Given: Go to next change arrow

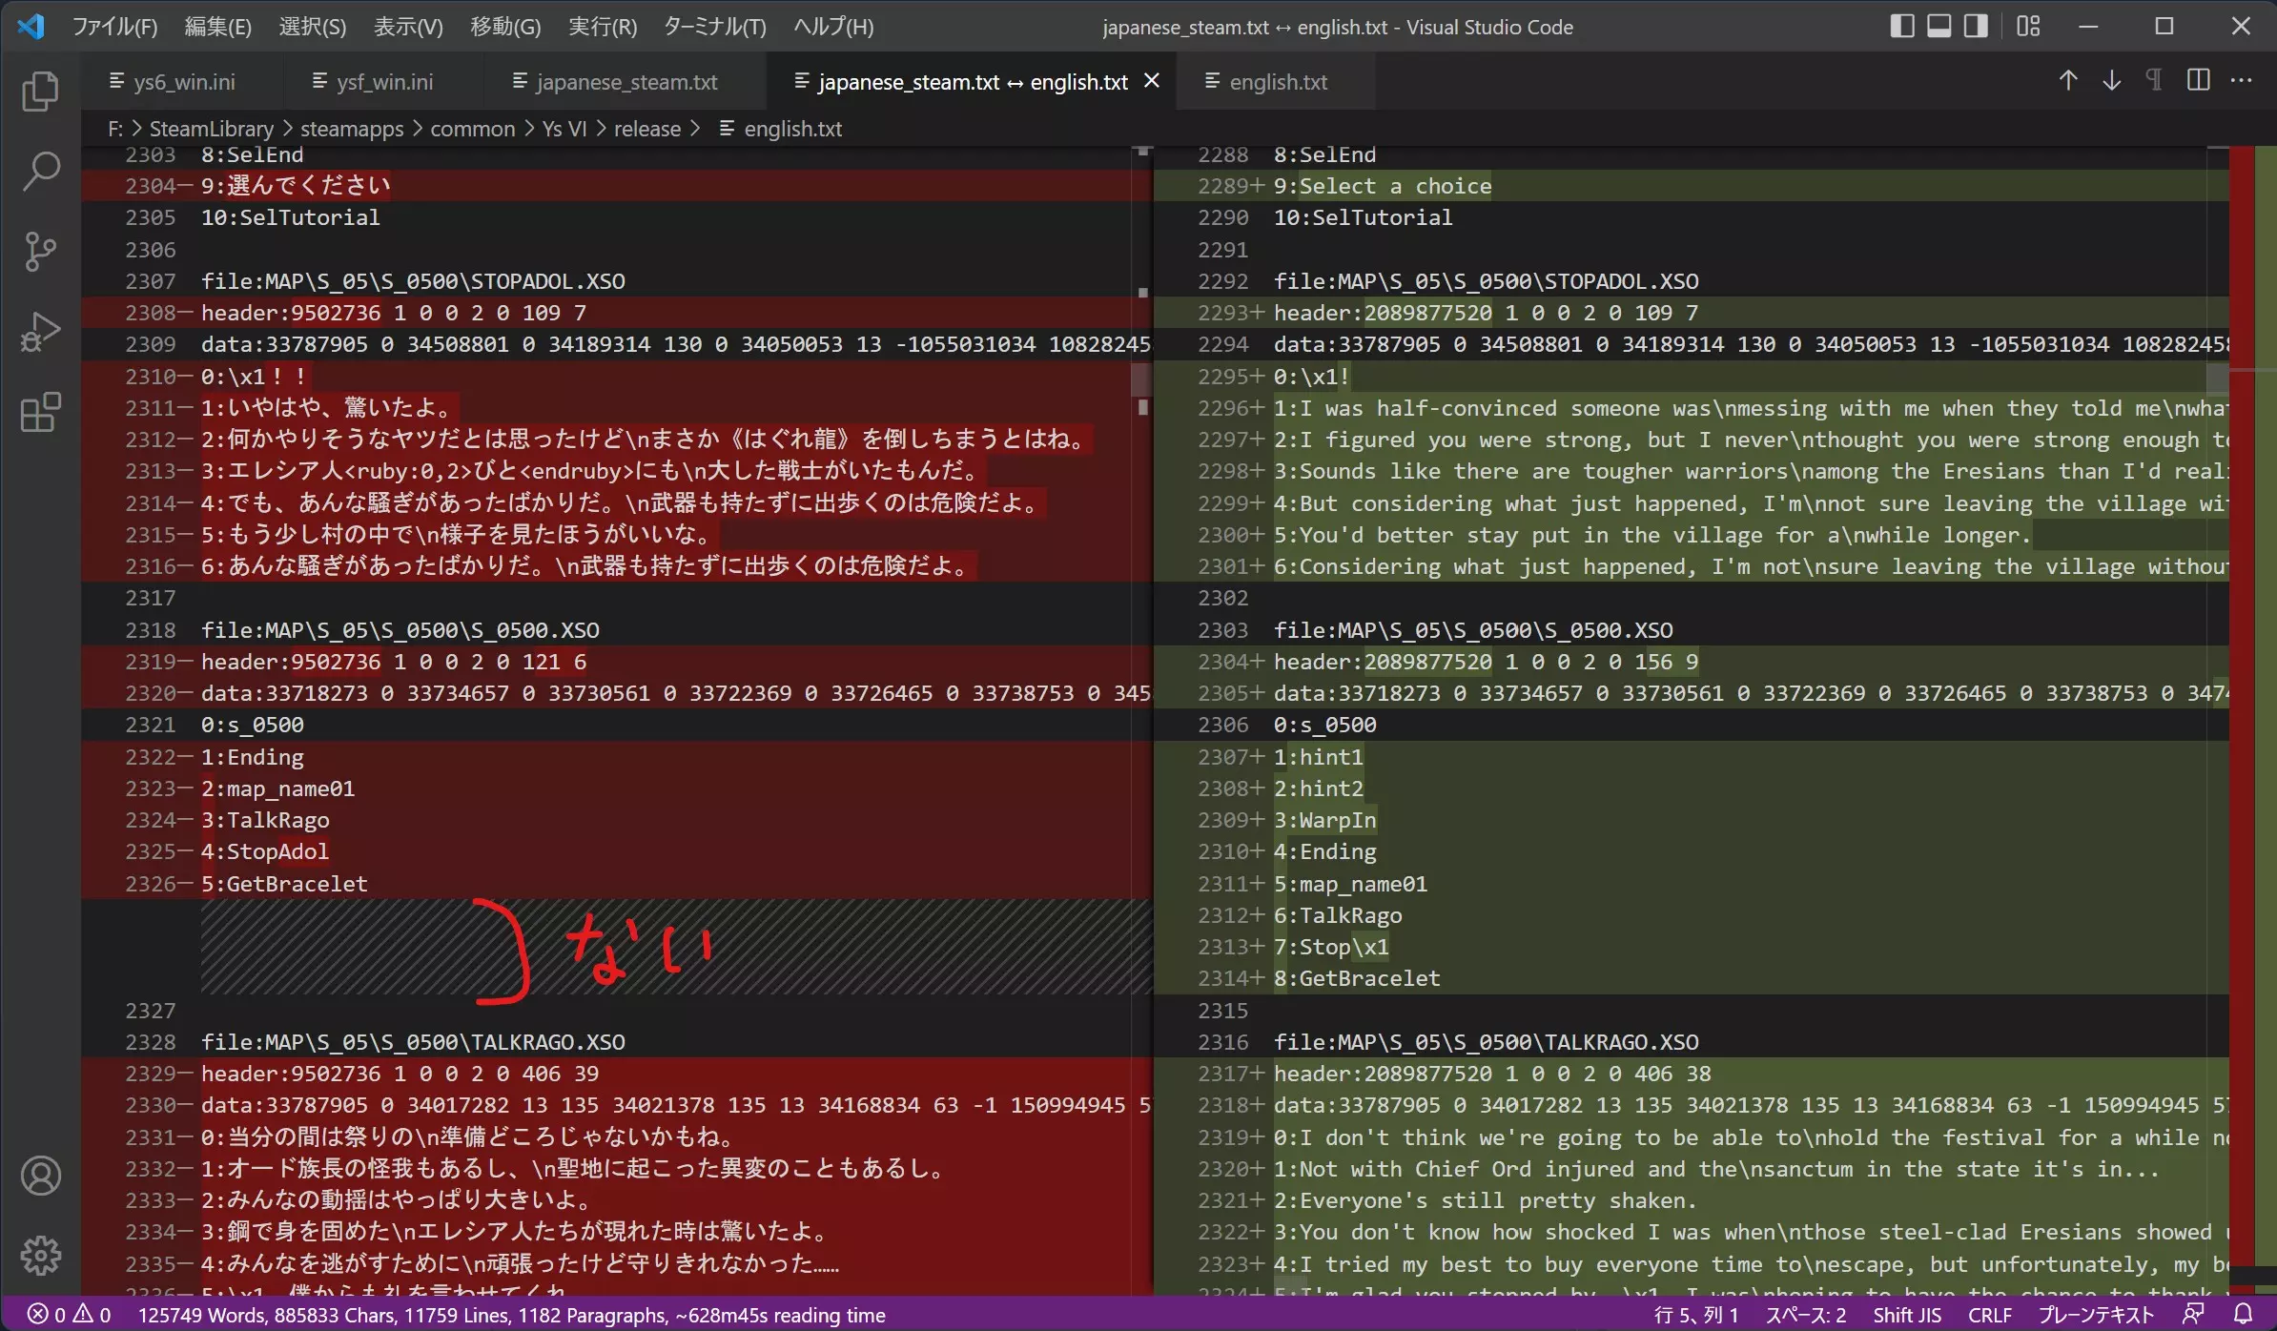Looking at the screenshot, I should pyautogui.click(x=2111, y=81).
